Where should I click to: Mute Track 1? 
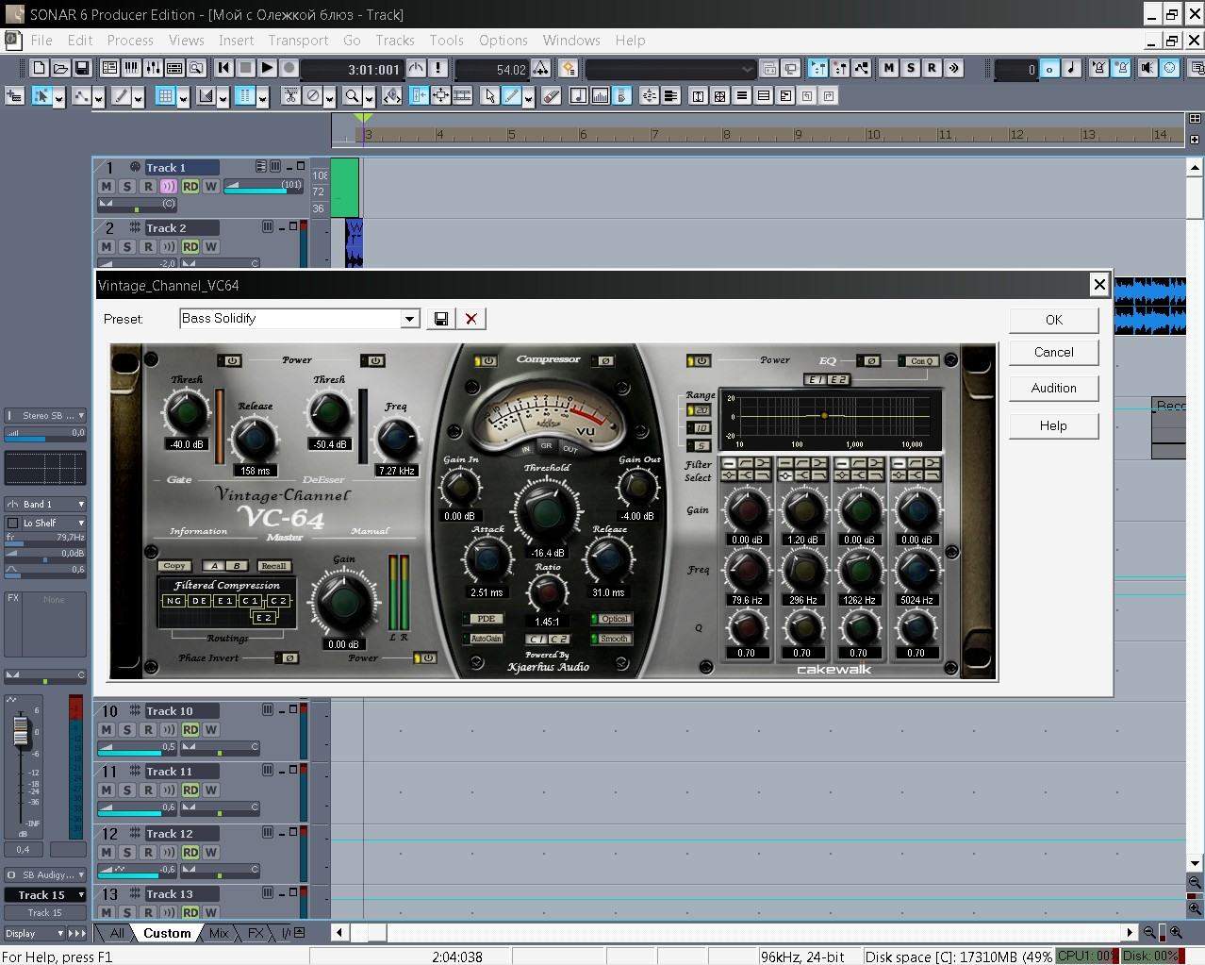[x=107, y=187]
